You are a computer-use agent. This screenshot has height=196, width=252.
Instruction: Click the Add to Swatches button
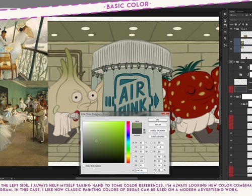pos(158,131)
